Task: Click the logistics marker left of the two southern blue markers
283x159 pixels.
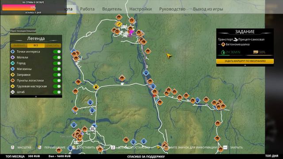Action: (126, 140)
